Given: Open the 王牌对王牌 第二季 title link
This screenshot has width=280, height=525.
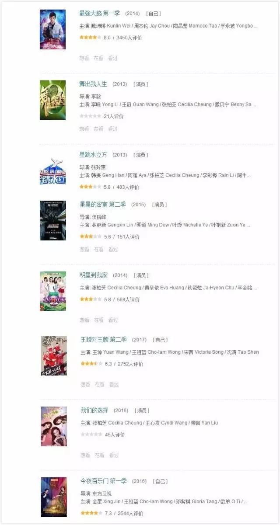Looking at the screenshot, I should tap(104, 339).
